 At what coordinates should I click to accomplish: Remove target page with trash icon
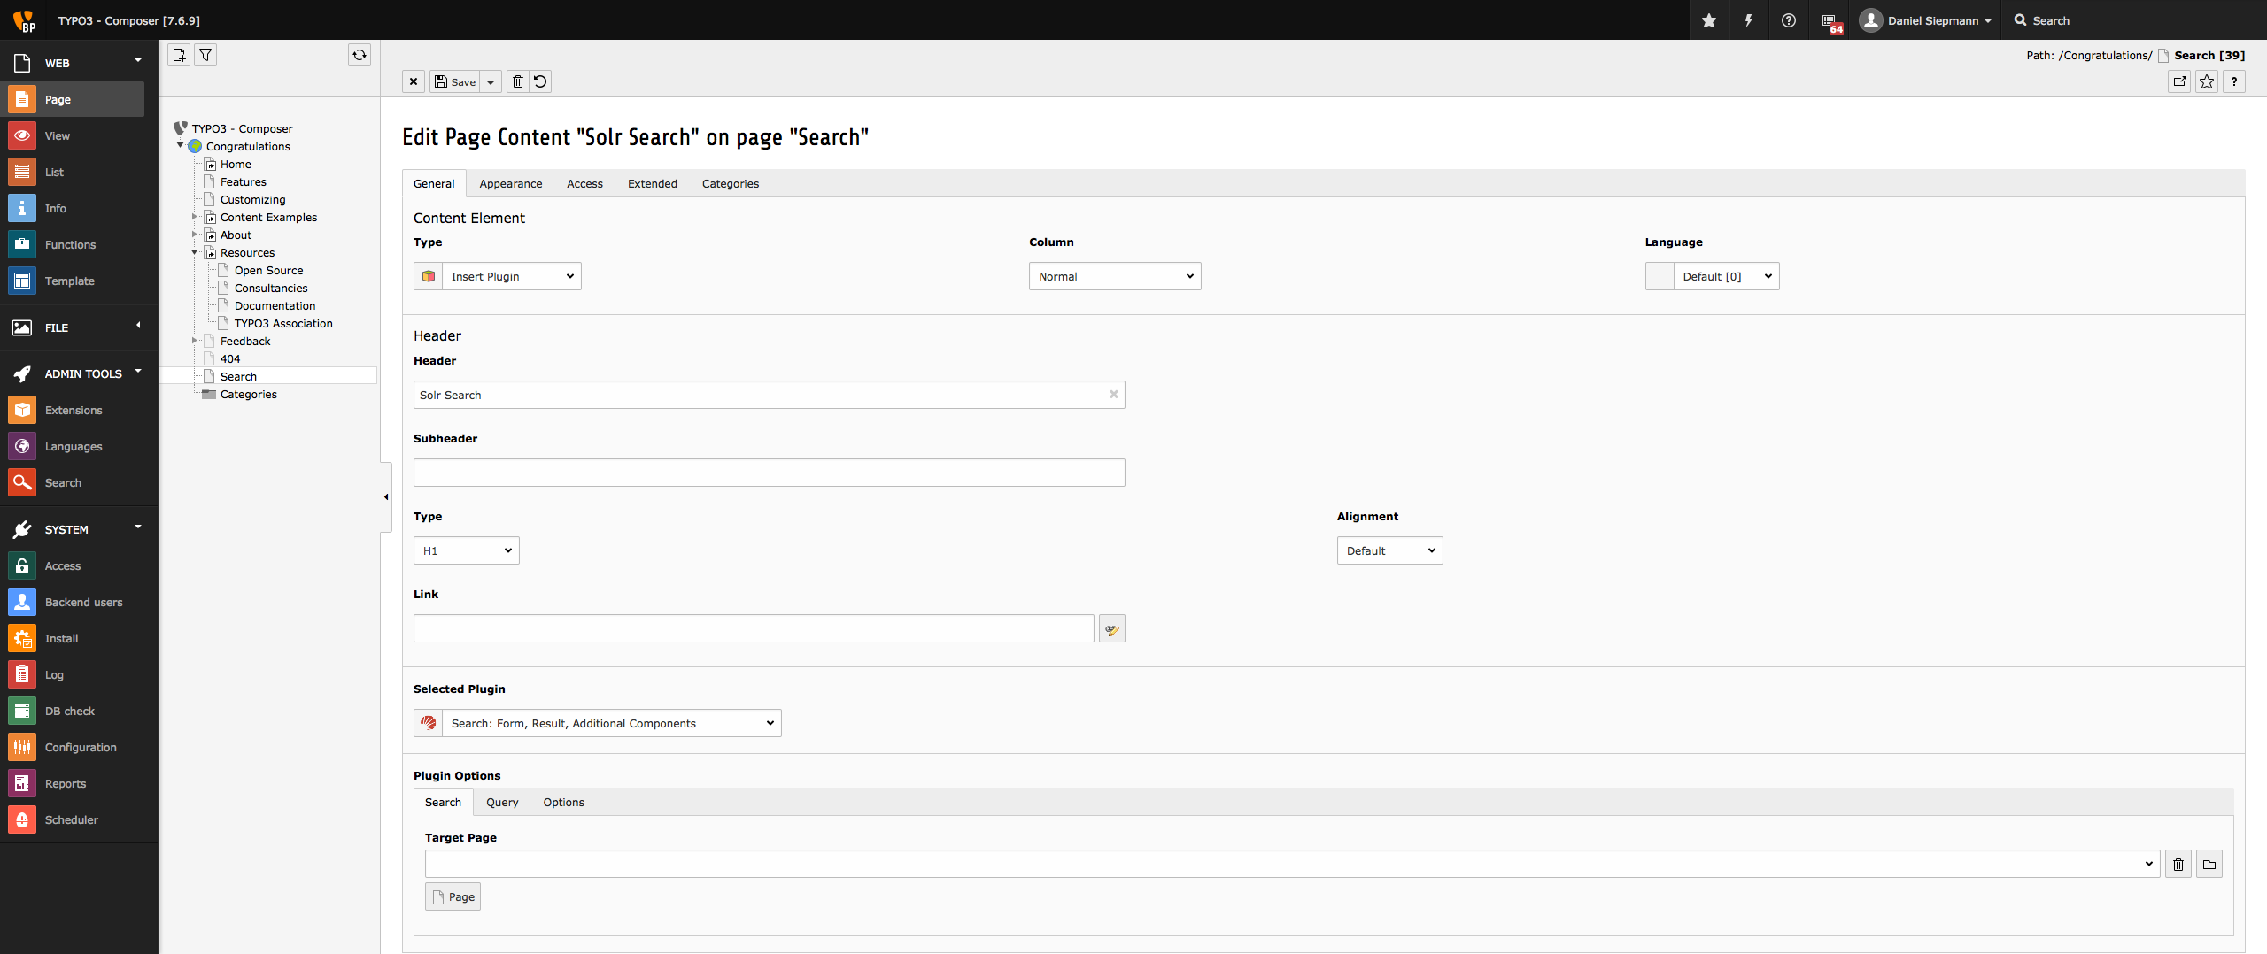point(2178,865)
